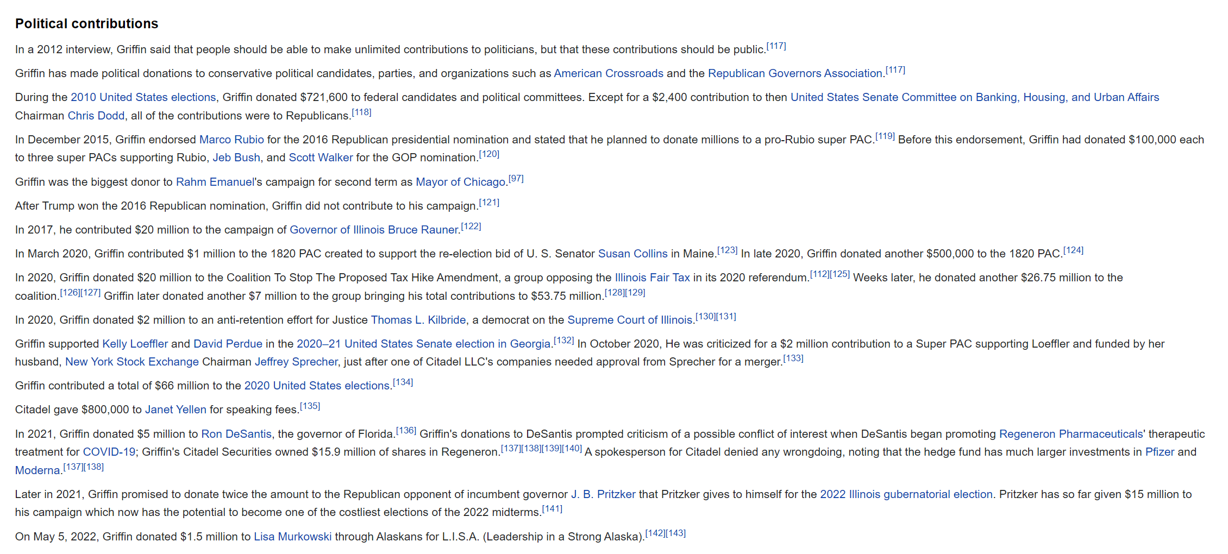Jump to citation [126]
This screenshot has height=554, width=1228.
70,293
